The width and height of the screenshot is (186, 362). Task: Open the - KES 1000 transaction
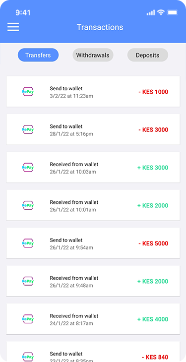(93, 91)
